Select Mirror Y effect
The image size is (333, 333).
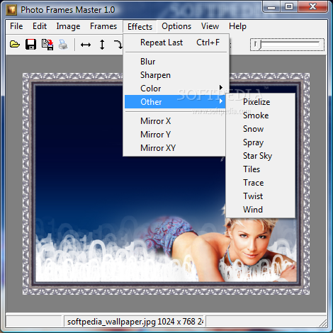pyautogui.click(x=175, y=135)
